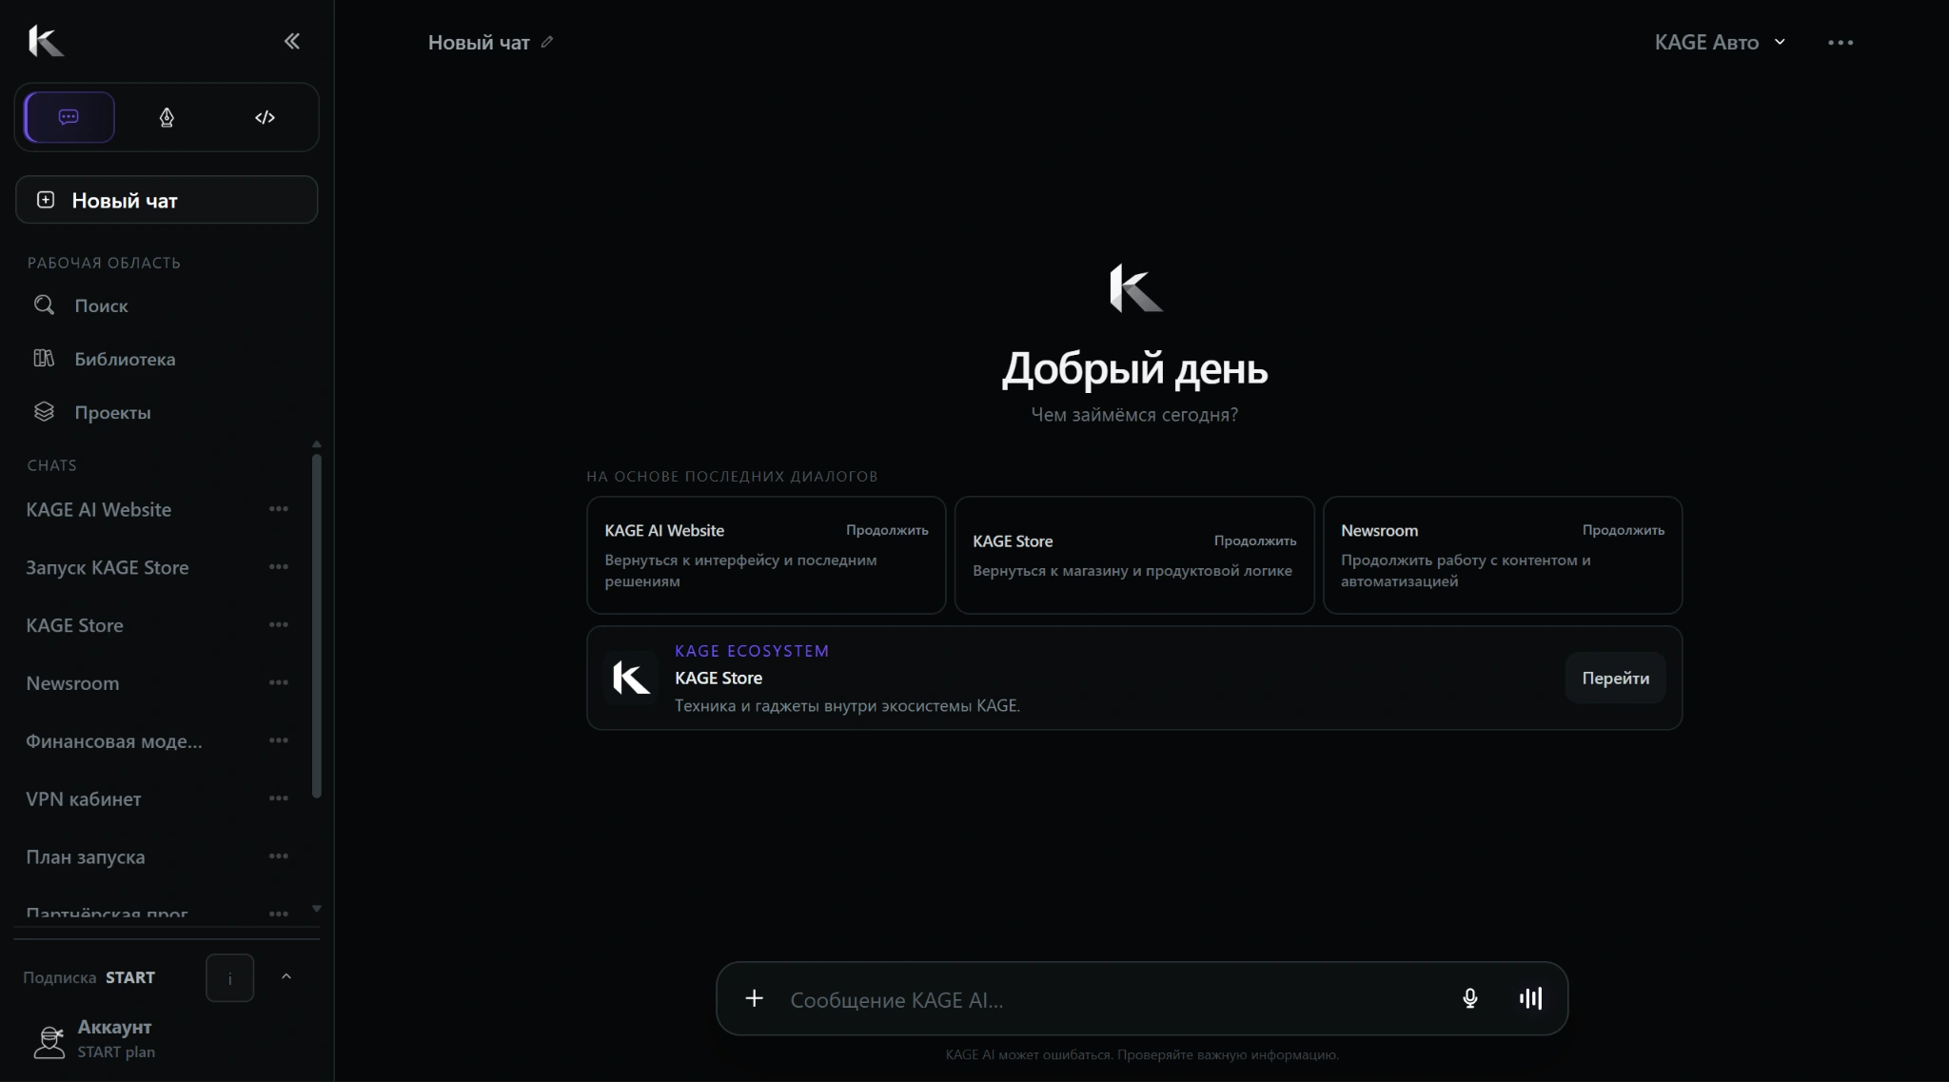This screenshot has width=1949, height=1082.
Task: Rename chat with the pencil icon
Action: coord(547,42)
